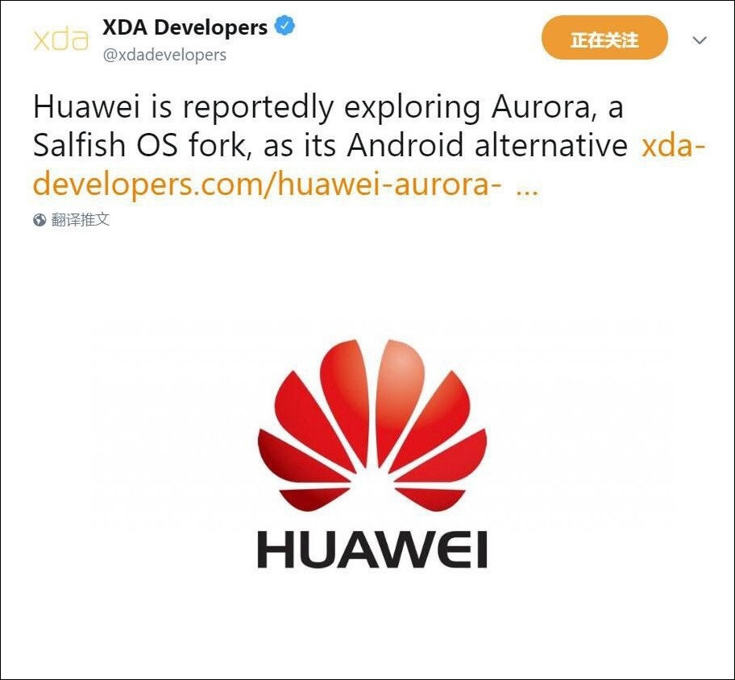Click the orange "xda-" link fragment
The width and height of the screenshot is (735, 680).
tap(673, 145)
